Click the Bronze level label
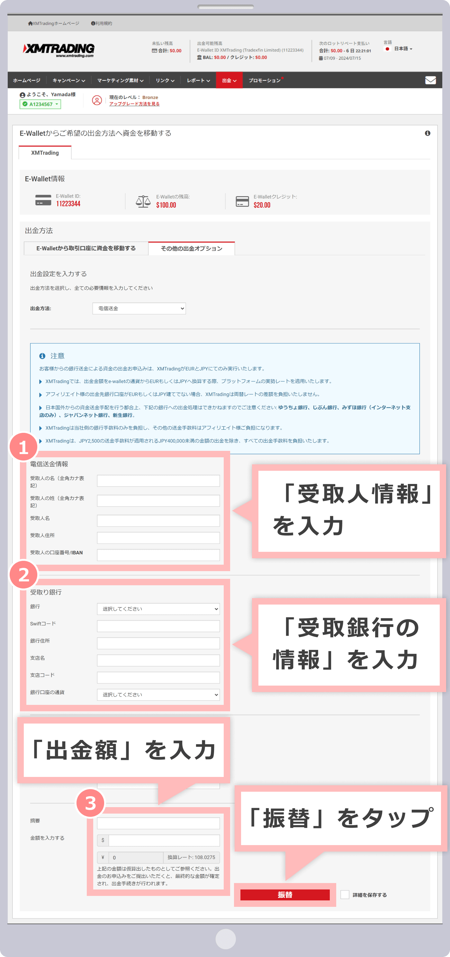 (150, 97)
